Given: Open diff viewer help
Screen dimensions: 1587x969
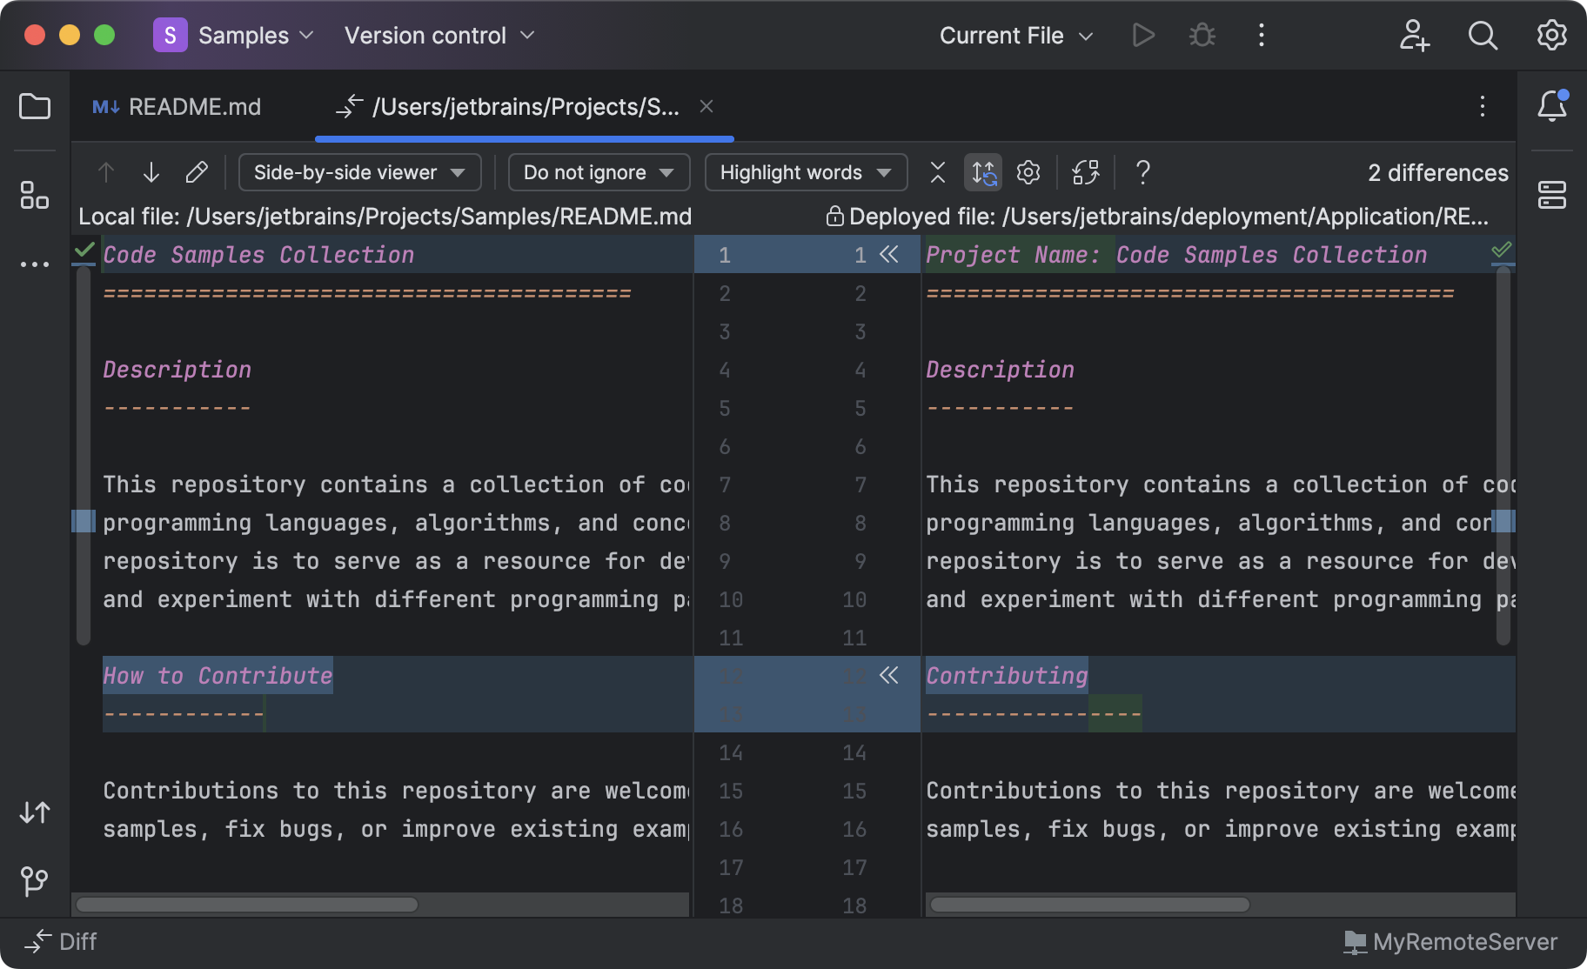Looking at the screenshot, I should coord(1142,172).
